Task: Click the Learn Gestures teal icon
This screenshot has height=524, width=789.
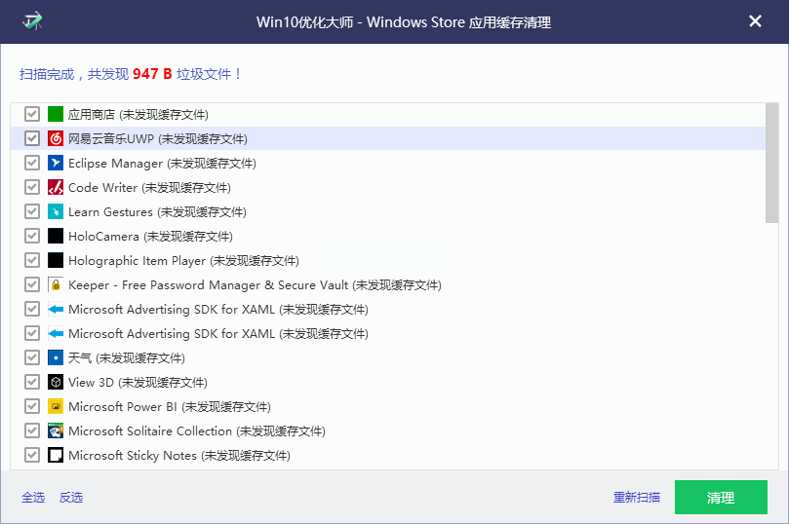Action: pos(56,211)
